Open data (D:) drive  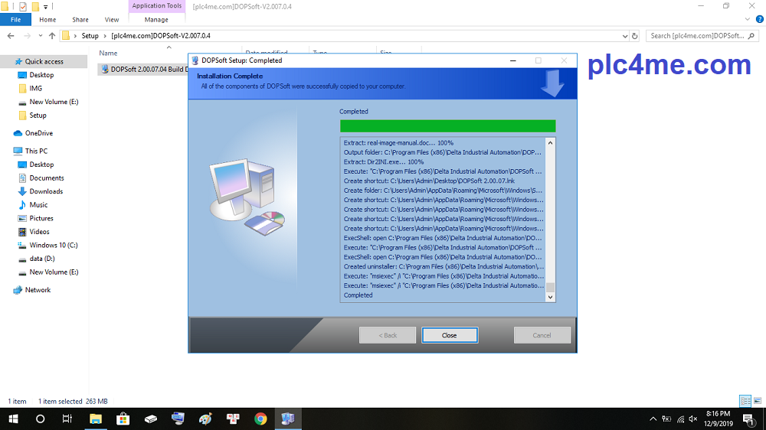tap(42, 258)
